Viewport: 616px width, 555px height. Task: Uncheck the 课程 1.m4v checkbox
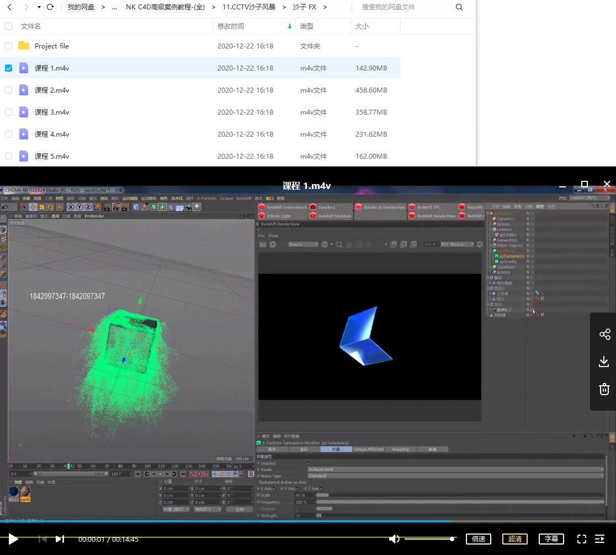pyautogui.click(x=8, y=68)
